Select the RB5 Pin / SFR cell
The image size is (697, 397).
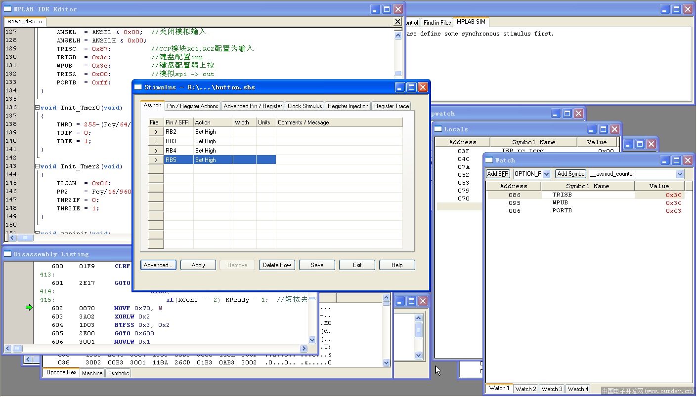click(178, 160)
